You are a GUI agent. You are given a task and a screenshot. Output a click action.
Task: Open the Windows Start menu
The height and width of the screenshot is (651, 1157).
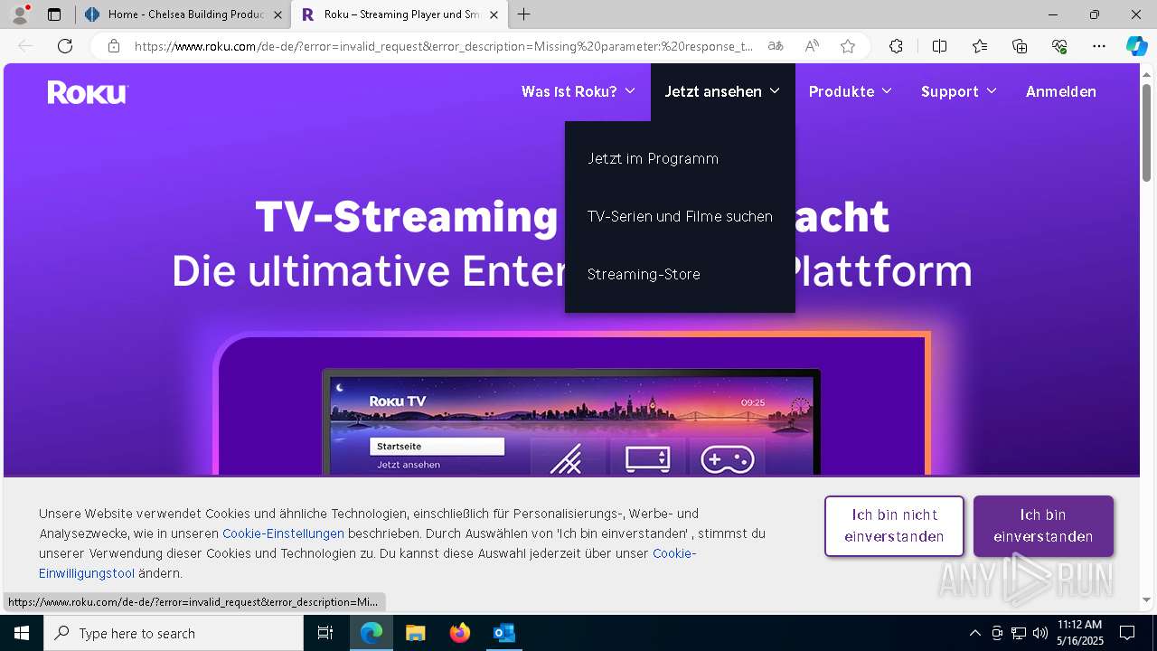click(x=22, y=633)
